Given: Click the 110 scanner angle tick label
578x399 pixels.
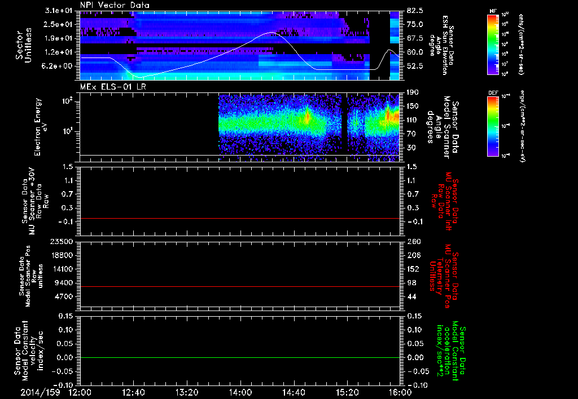Looking at the screenshot, I should tap(413, 120).
